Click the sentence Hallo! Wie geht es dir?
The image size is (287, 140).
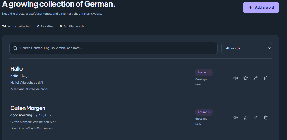pos(27,83)
